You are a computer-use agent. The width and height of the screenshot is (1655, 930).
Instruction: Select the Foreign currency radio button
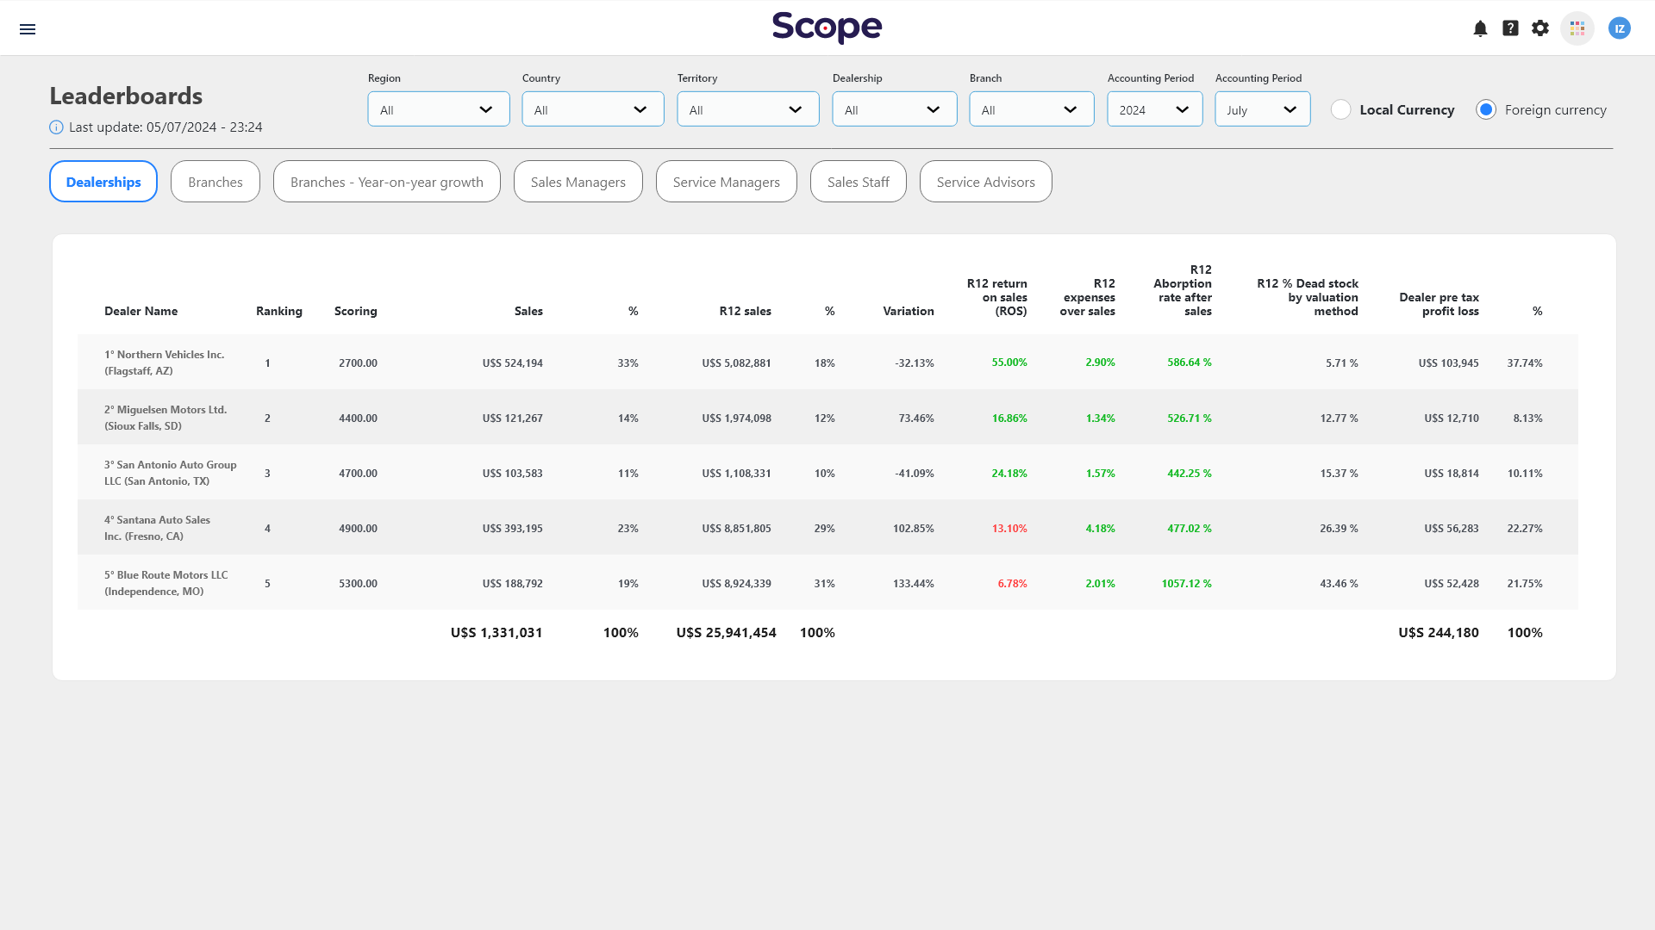1486,109
